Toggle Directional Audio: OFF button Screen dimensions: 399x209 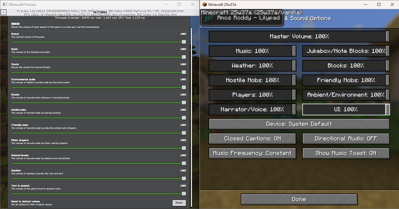[346, 139]
